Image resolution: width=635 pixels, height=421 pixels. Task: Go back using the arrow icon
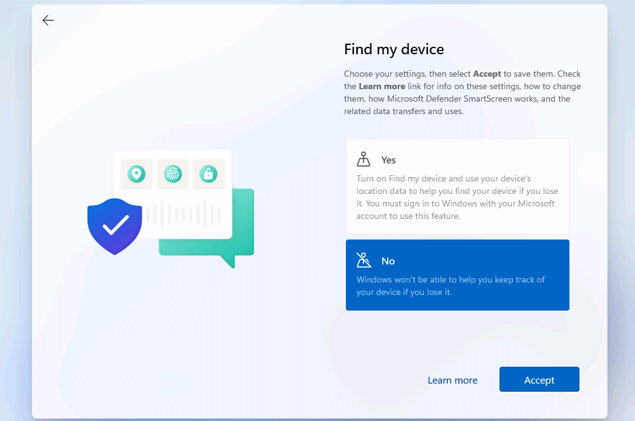point(48,20)
